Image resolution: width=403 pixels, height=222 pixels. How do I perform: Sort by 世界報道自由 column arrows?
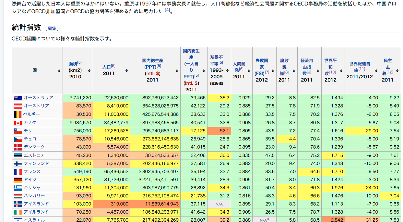[376, 71]
